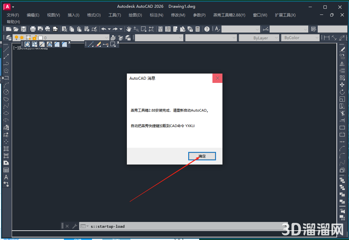
Task: Select the Erase tool on Modify toolbar
Action: click(x=342, y=49)
